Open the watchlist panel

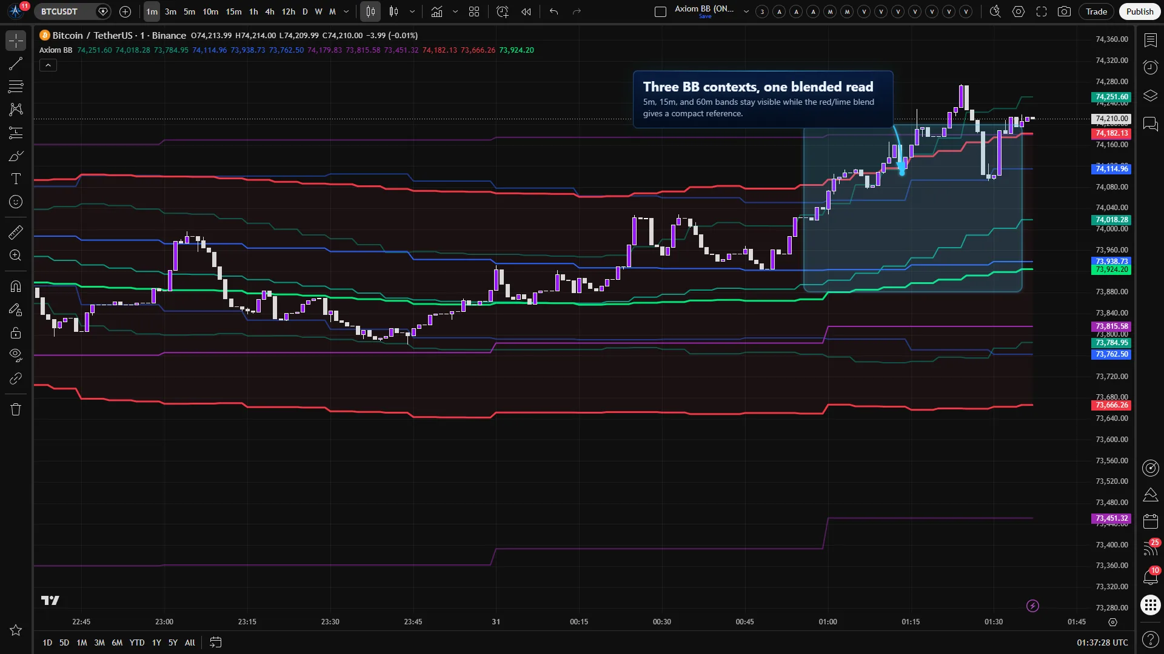tap(1150, 40)
